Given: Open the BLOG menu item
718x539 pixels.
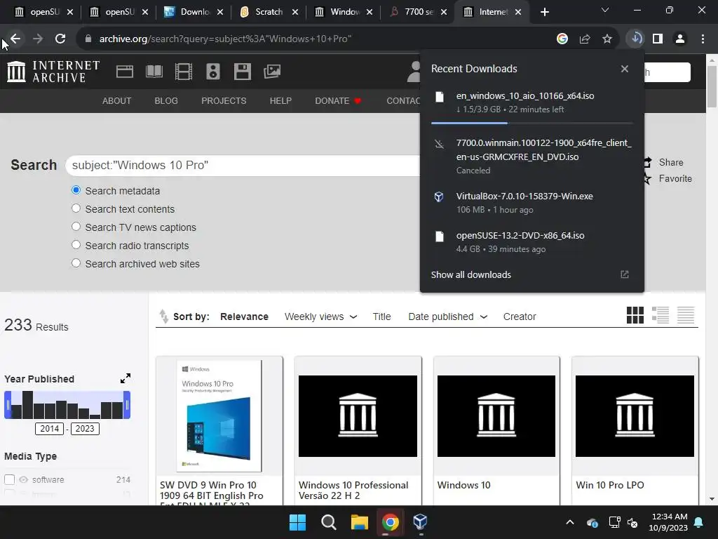Looking at the screenshot, I should pos(166,101).
